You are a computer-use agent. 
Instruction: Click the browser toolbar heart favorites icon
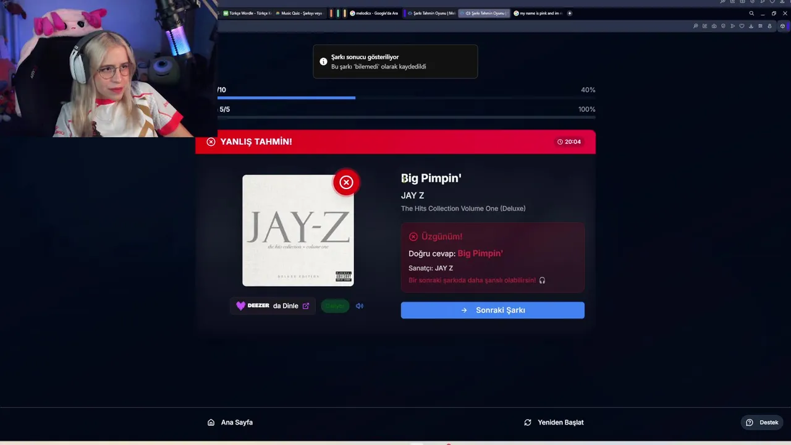pos(742,26)
